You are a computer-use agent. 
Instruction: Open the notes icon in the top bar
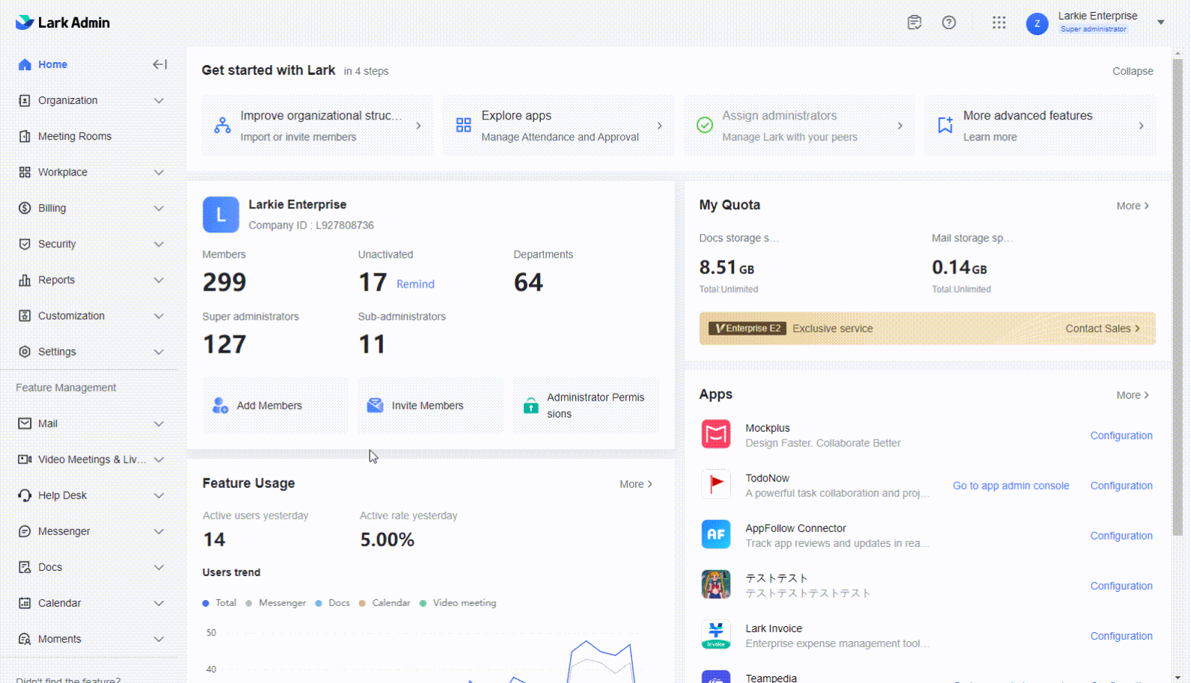(914, 22)
